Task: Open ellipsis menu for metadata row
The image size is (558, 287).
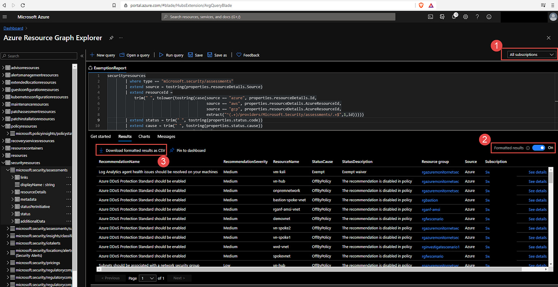Action: [x=69, y=199]
